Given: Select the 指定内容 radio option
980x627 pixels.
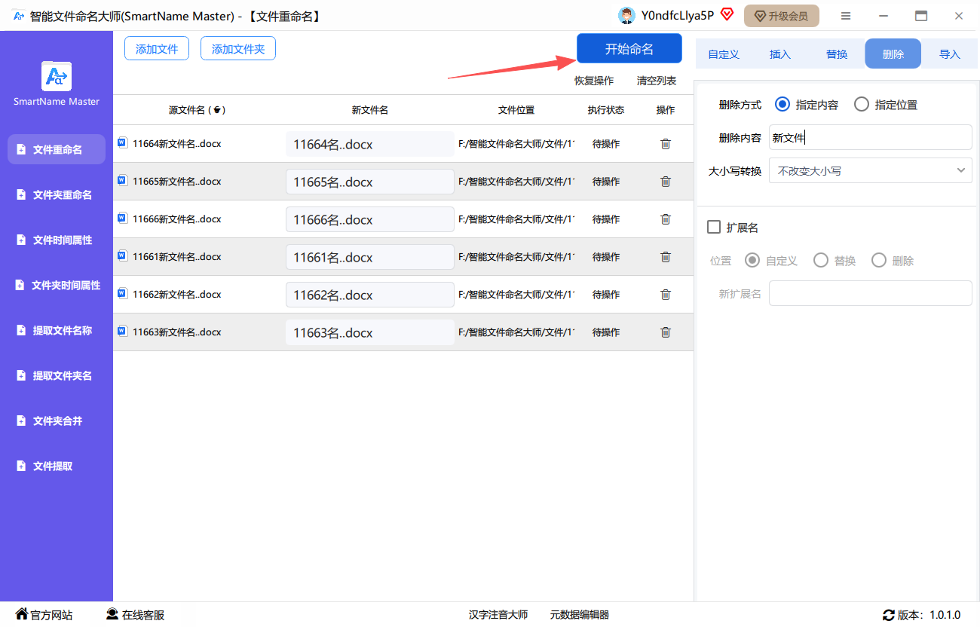Looking at the screenshot, I should [782, 105].
